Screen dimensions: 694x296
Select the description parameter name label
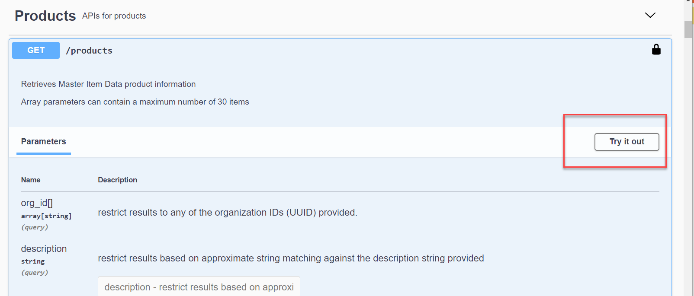(x=44, y=248)
